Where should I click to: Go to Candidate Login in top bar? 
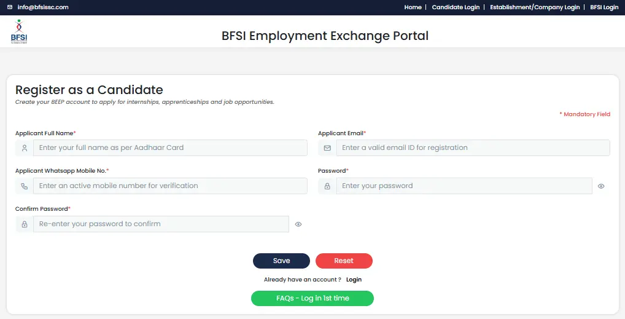(x=456, y=7)
